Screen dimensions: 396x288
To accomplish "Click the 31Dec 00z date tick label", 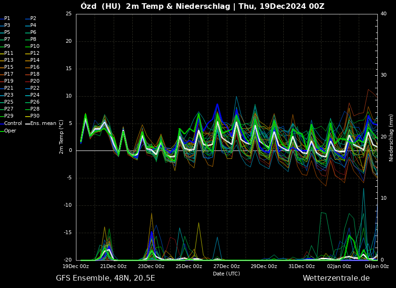I will click(x=301, y=267).
